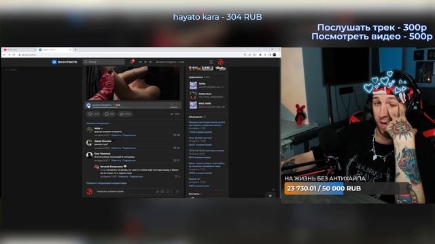The height and width of the screenshot is (244, 435).
Task: Switch to the first browser tab
Action: tap(20, 49)
